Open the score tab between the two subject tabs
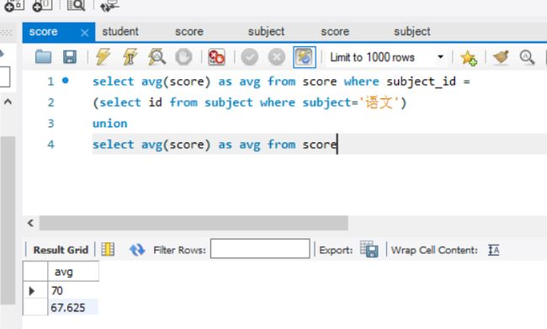This screenshot has width=547, height=329. (x=335, y=32)
